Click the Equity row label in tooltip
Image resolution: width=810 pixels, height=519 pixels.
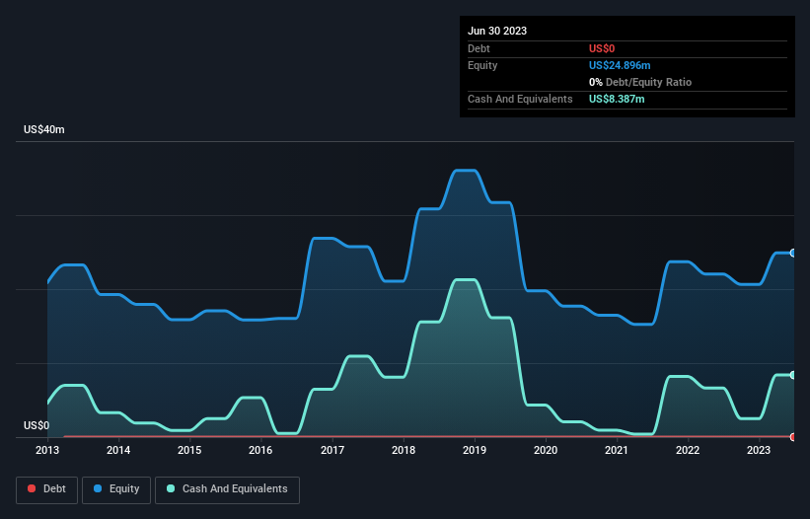click(x=482, y=65)
